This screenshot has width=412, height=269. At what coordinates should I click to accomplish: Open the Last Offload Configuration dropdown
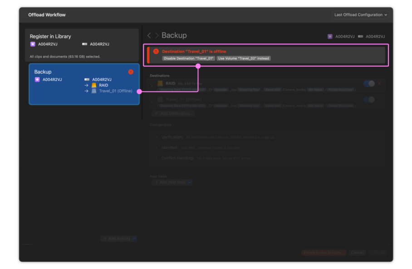(x=360, y=15)
